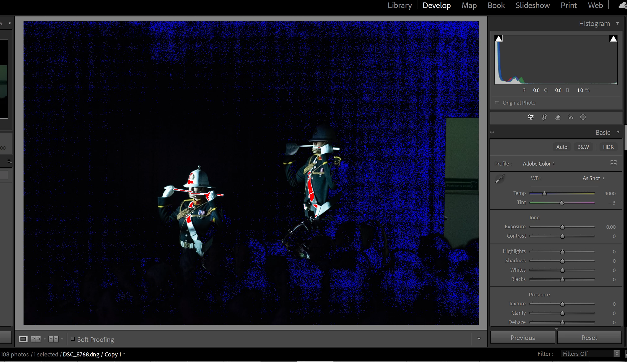
Task: Open the Profile Browser grid icon
Action: click(613, 163)
